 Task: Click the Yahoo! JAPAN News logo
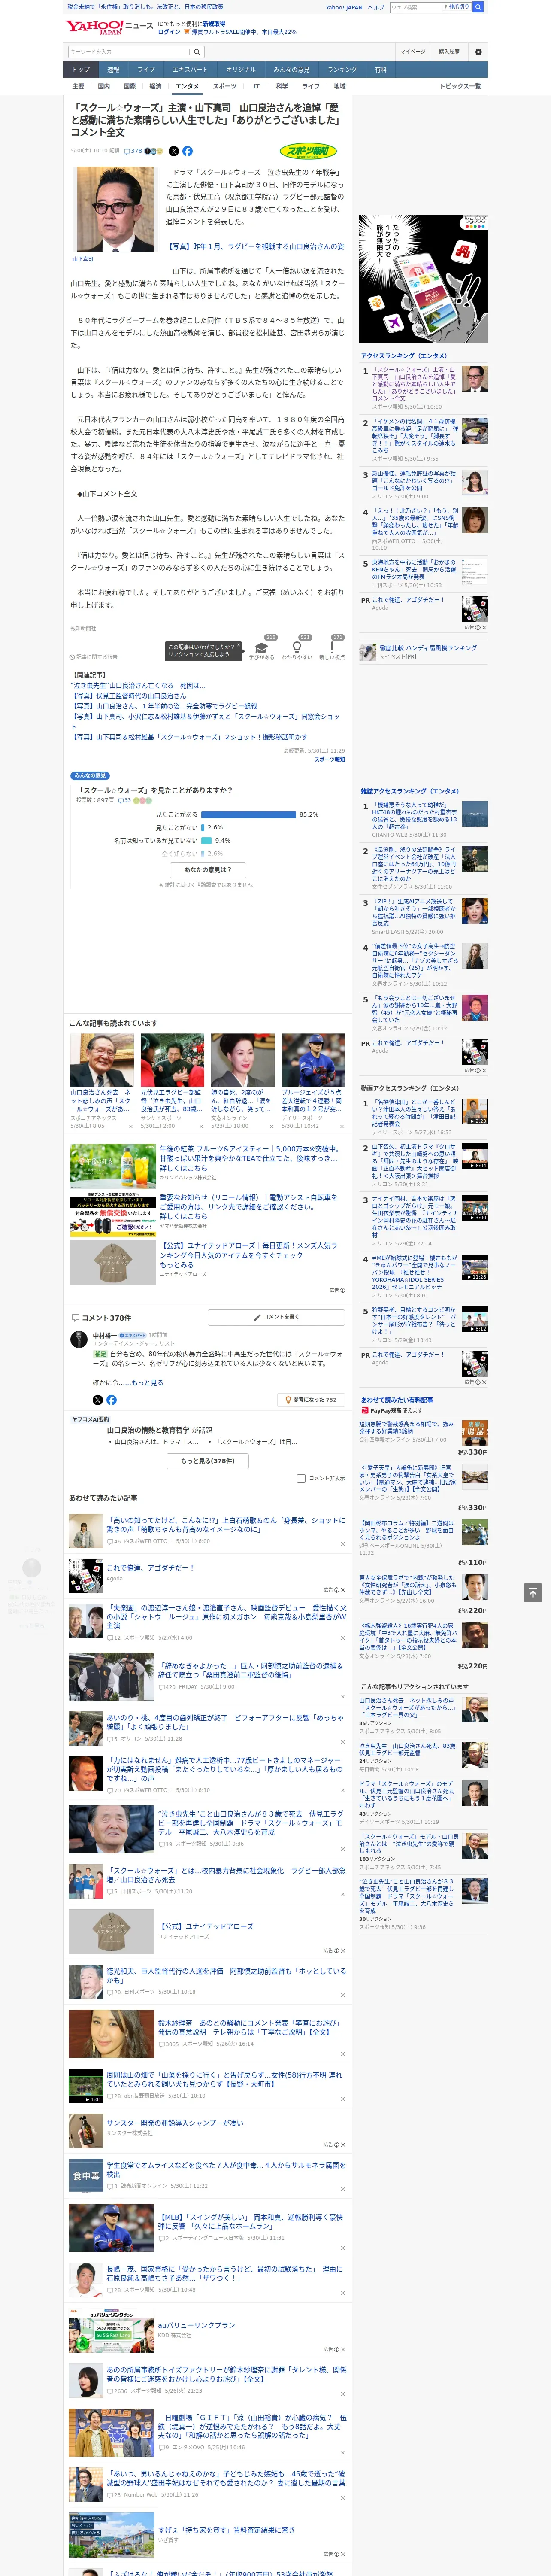pos(110,27)
